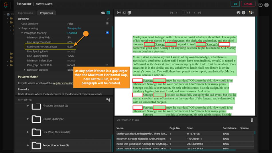Click the fit-width viewer icon
Image resolution: width=272 pixels, height=153 pixels.
119,13
